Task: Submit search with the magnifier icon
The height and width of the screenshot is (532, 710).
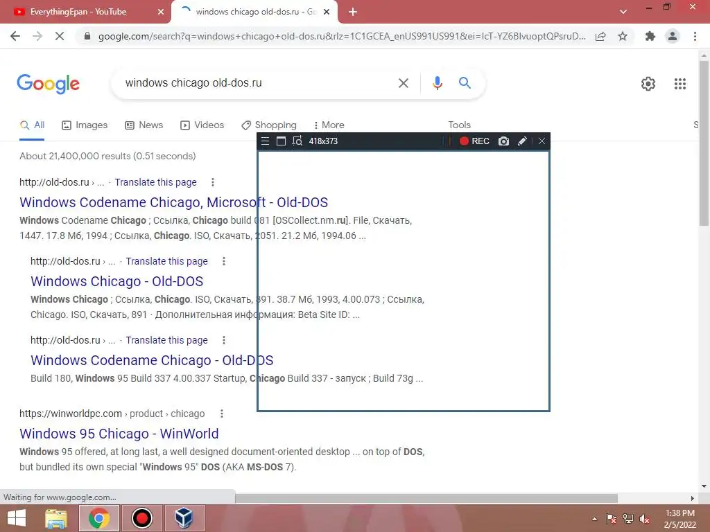Action: (x=465, y=83)
